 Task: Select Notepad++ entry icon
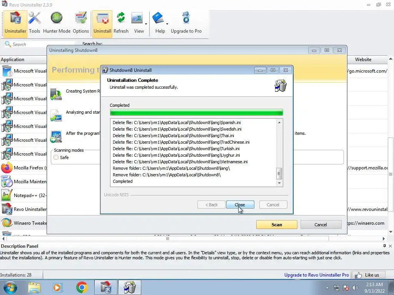coord(7,195)
